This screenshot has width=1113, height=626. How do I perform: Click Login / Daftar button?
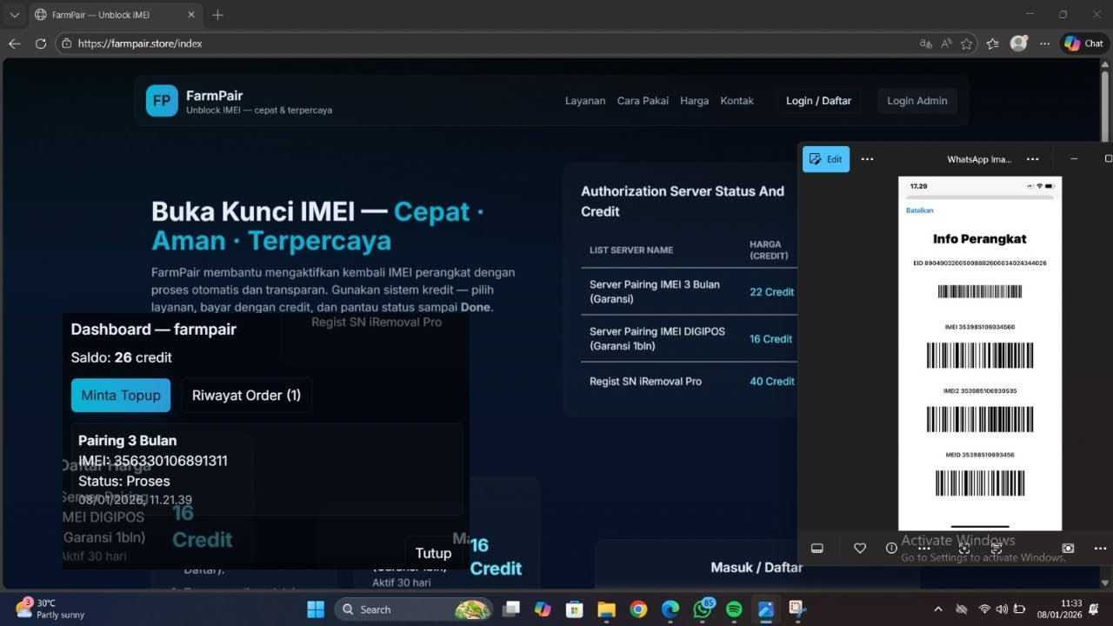[x=818, y=101]
